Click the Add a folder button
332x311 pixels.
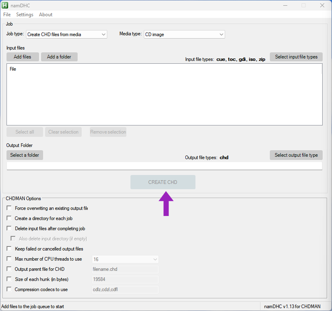(59, 57)
